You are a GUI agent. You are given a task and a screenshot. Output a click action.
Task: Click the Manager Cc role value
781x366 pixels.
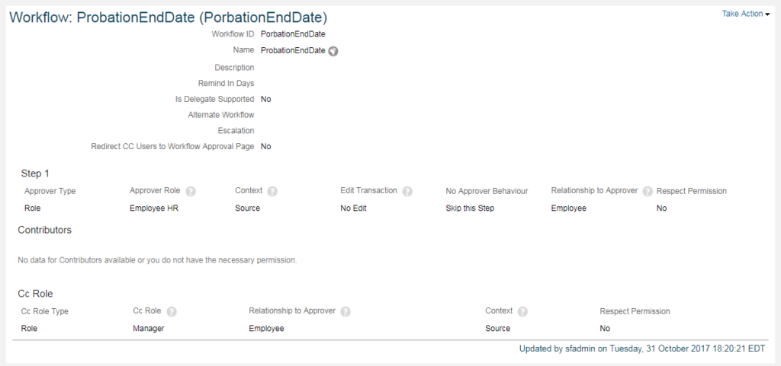(149, 328)
